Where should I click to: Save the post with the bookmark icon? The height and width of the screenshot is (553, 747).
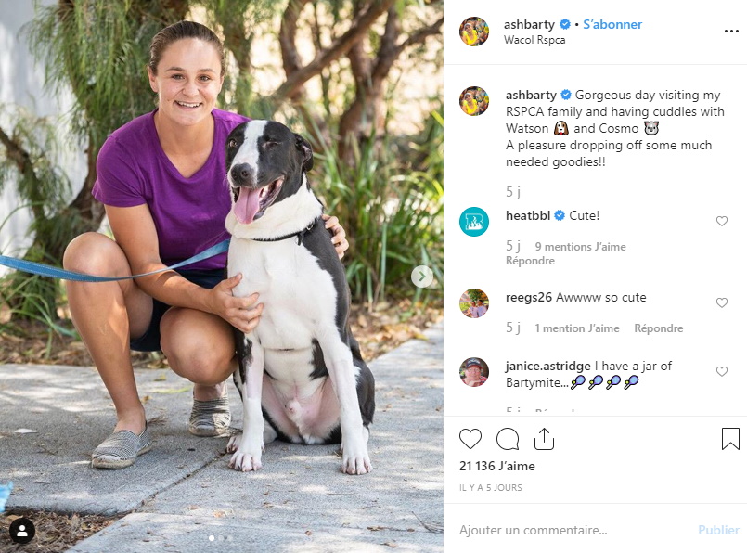click(730, 439)
